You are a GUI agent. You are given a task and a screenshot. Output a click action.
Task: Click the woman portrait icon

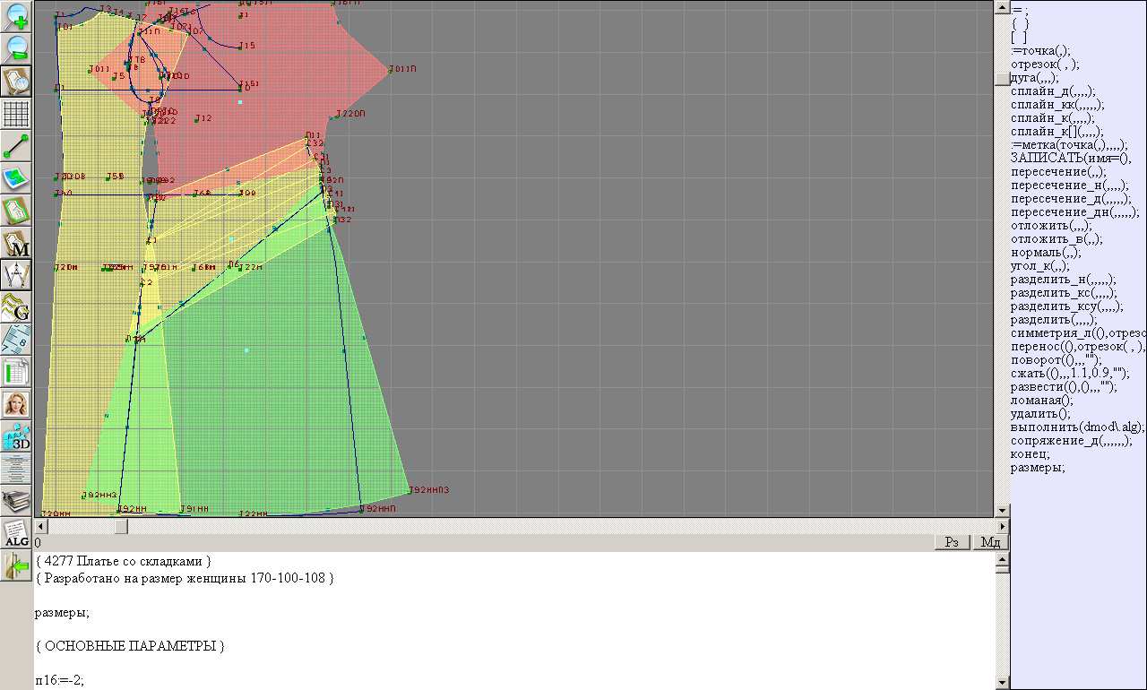pyautogui.click(x=17, y=404)
